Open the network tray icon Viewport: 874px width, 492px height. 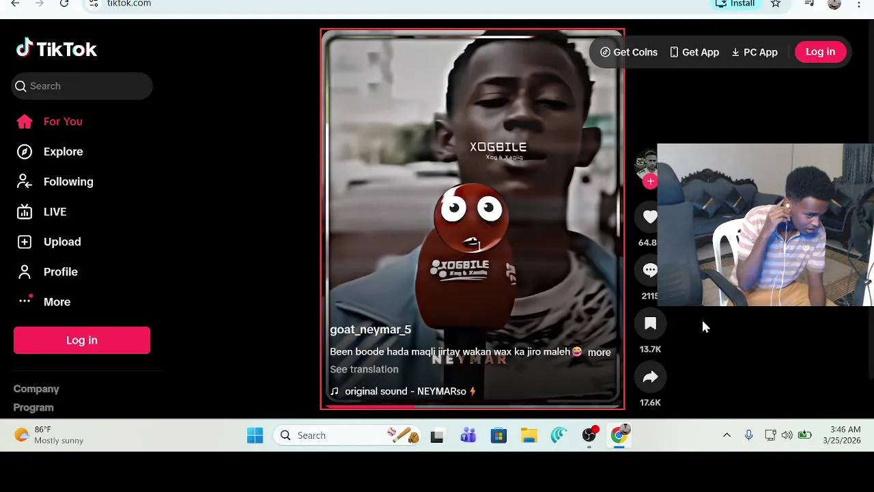point(770,435)
